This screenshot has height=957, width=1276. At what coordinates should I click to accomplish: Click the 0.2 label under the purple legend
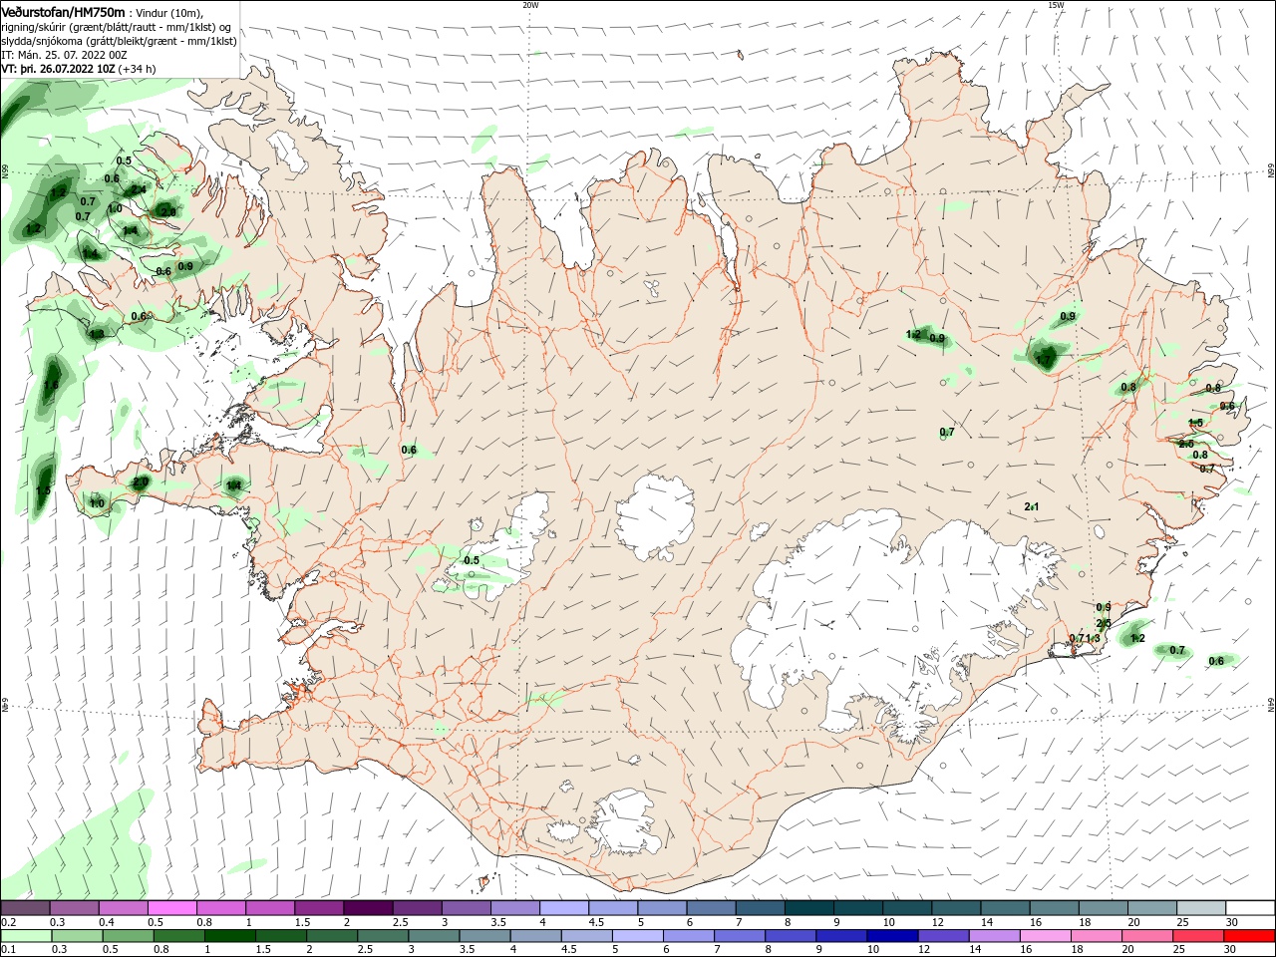[x=8, y=923]
